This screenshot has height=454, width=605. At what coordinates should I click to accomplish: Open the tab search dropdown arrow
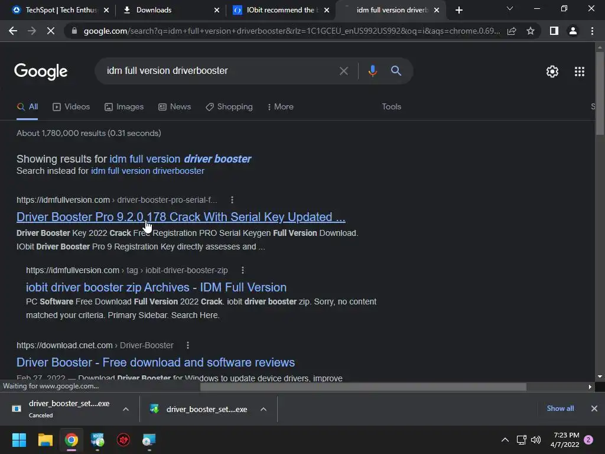click(510, 8)
